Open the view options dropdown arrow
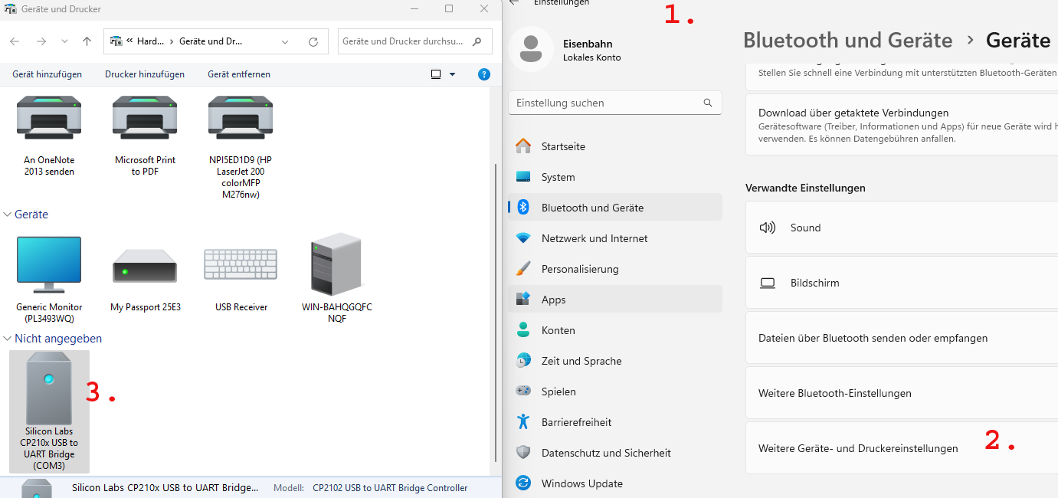1058x498 pixels. pyautogui.click(x=452, y=74)
